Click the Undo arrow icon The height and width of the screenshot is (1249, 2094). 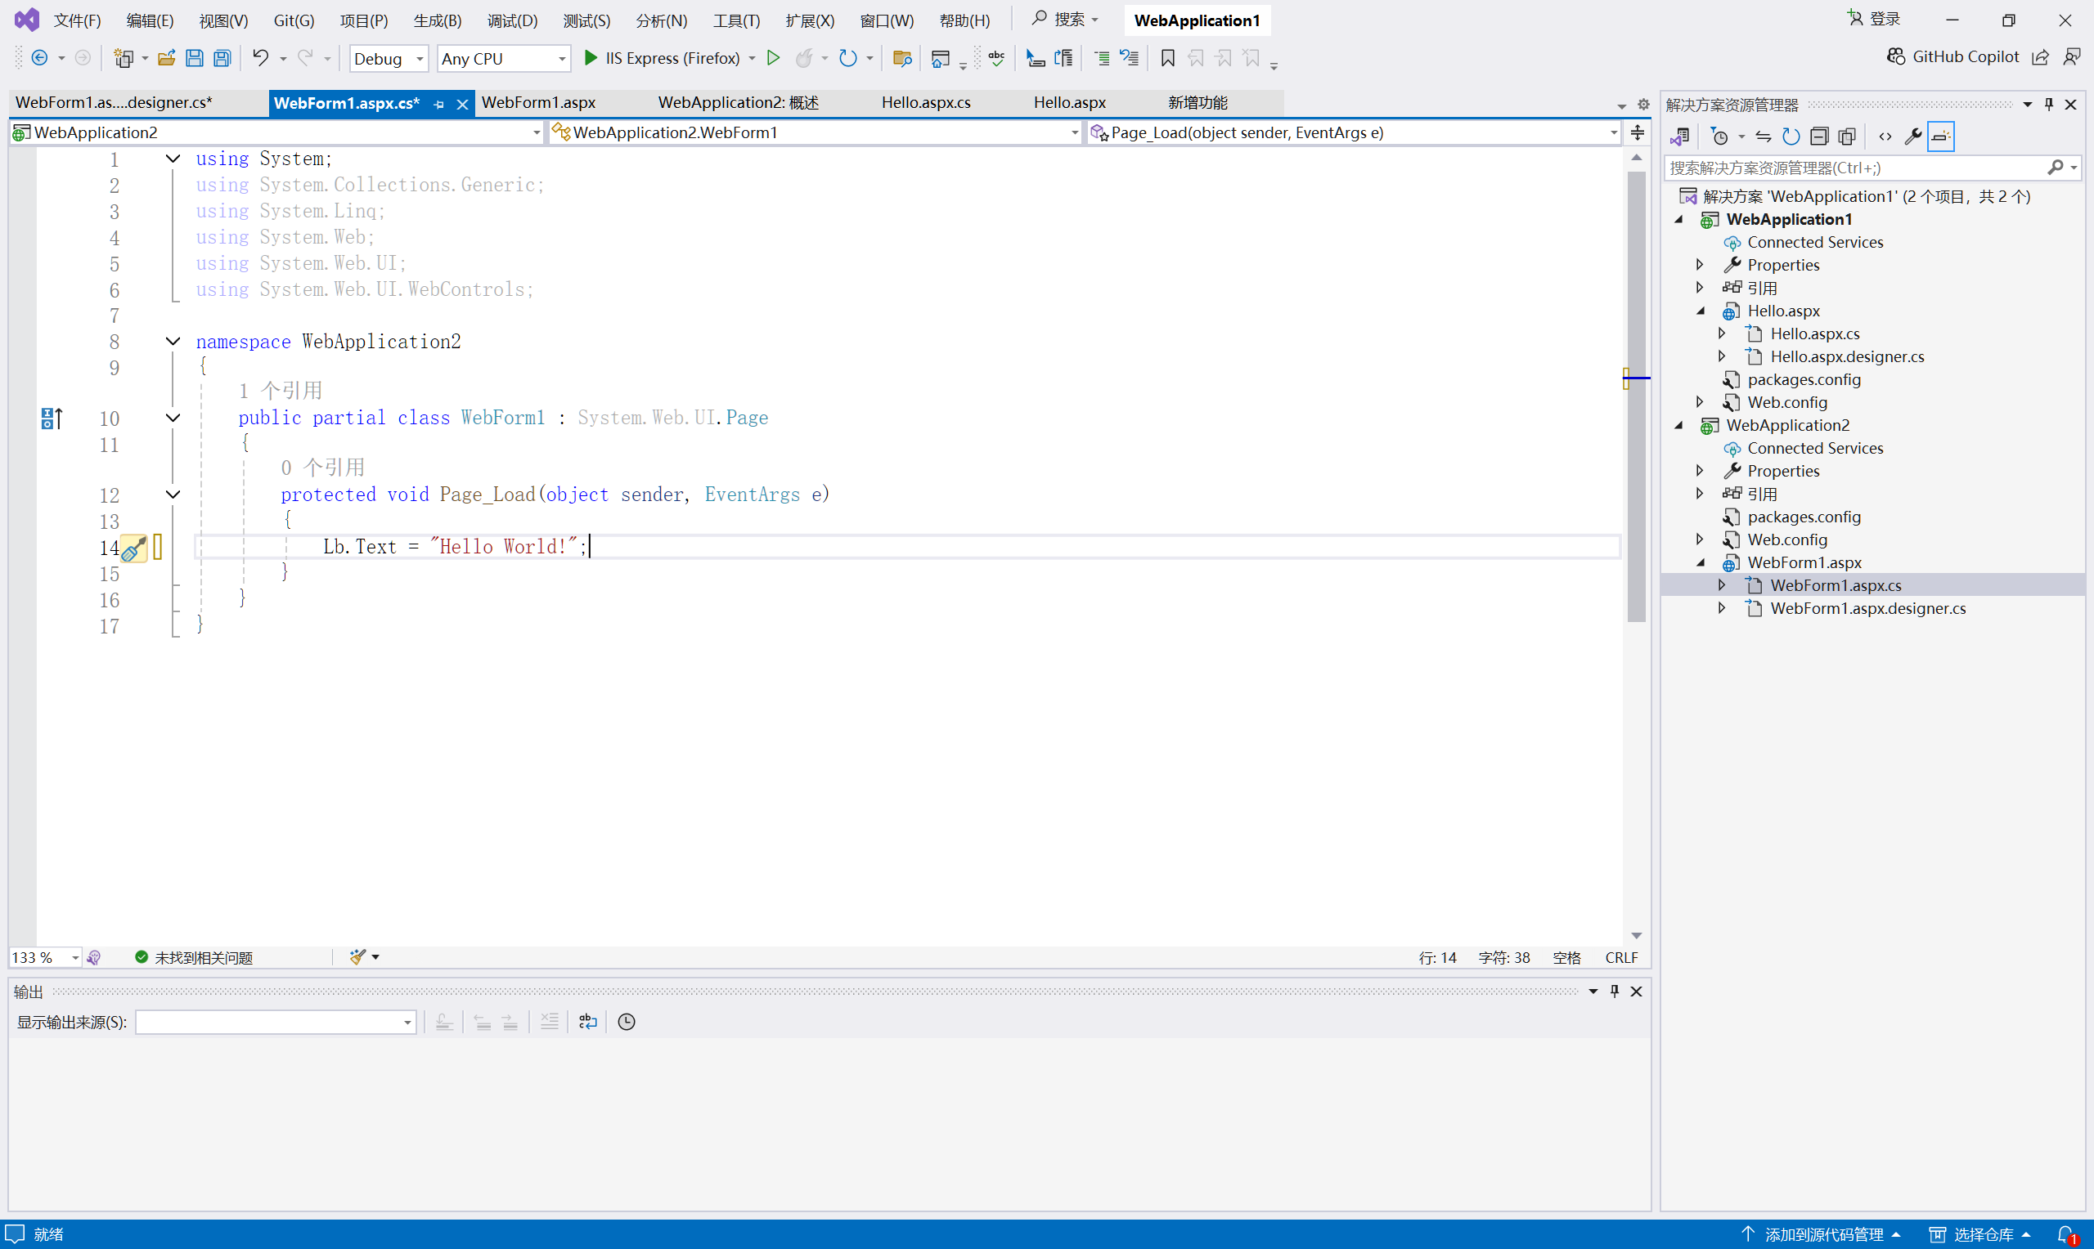tap(260, 58)
